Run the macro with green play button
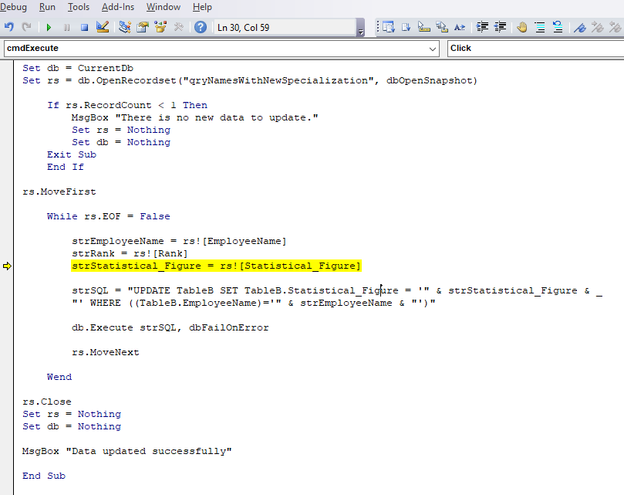Viewport: 624px width, 495px height. tap(49, 27)
